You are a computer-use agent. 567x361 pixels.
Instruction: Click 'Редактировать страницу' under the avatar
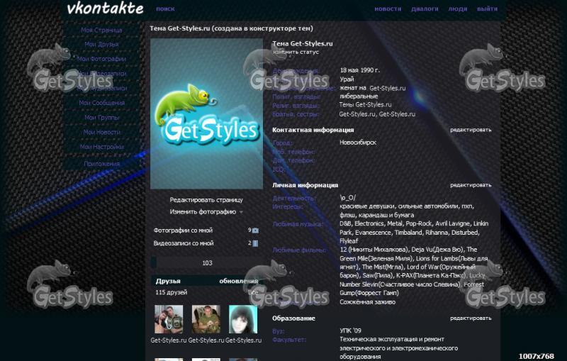click(x=206, y=200)
